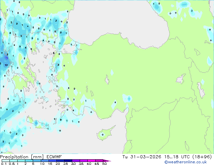Viewport: 214px width, 165px height.
Task: Click the blue rain patch in southern Turkey
Action: 128,98
